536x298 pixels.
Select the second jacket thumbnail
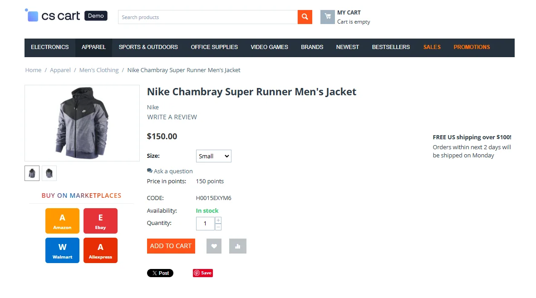tap(49, 173)
